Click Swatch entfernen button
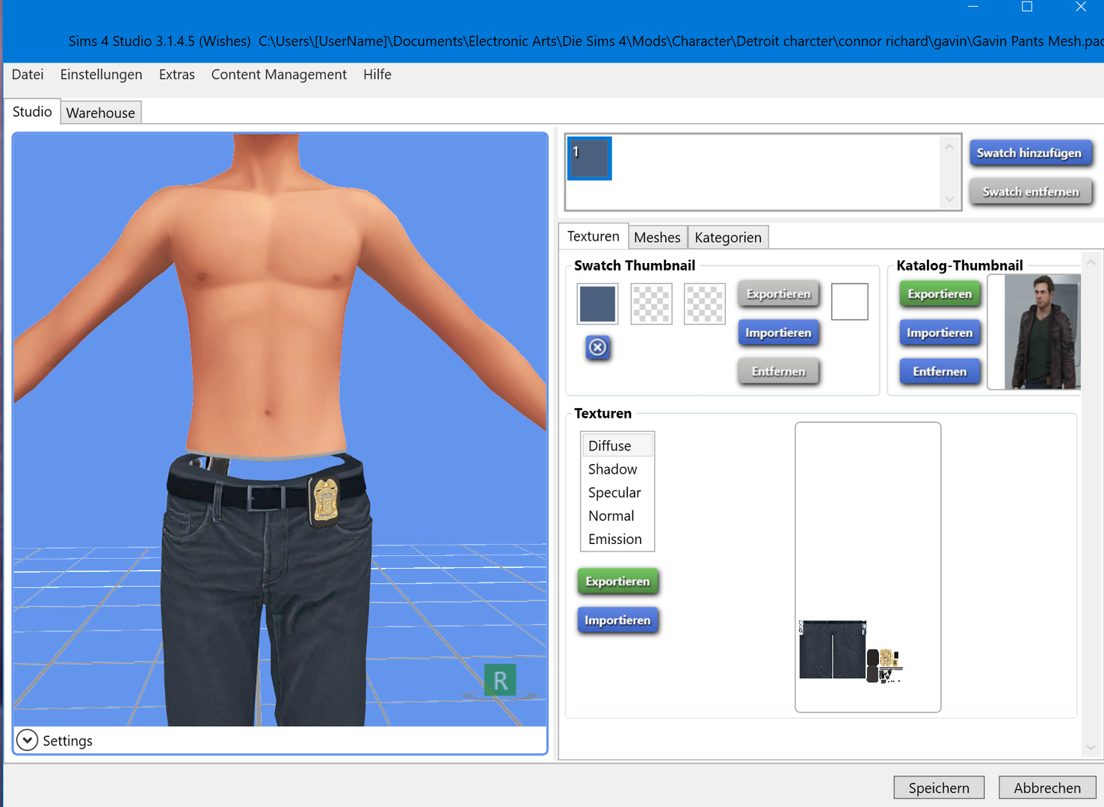 click(x=1030, y=191)
